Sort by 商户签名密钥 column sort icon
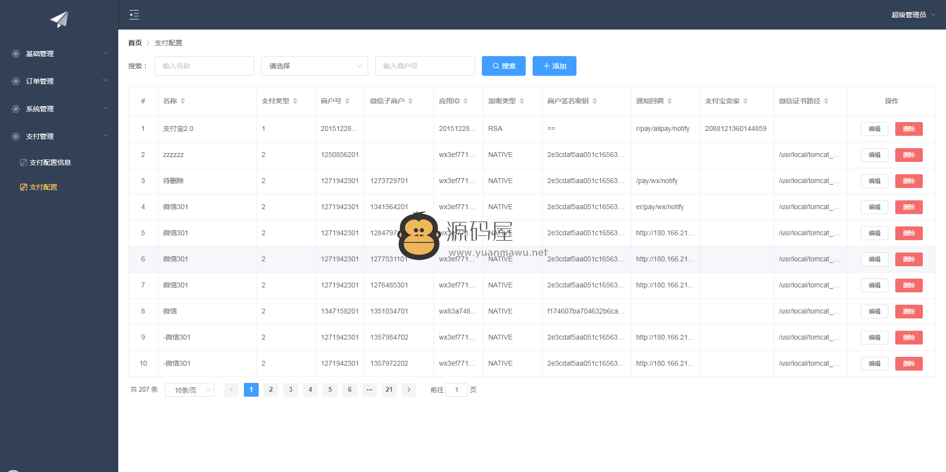Viewport: 946px width, 472px height. pyautogui.click(x=595, y=101)
